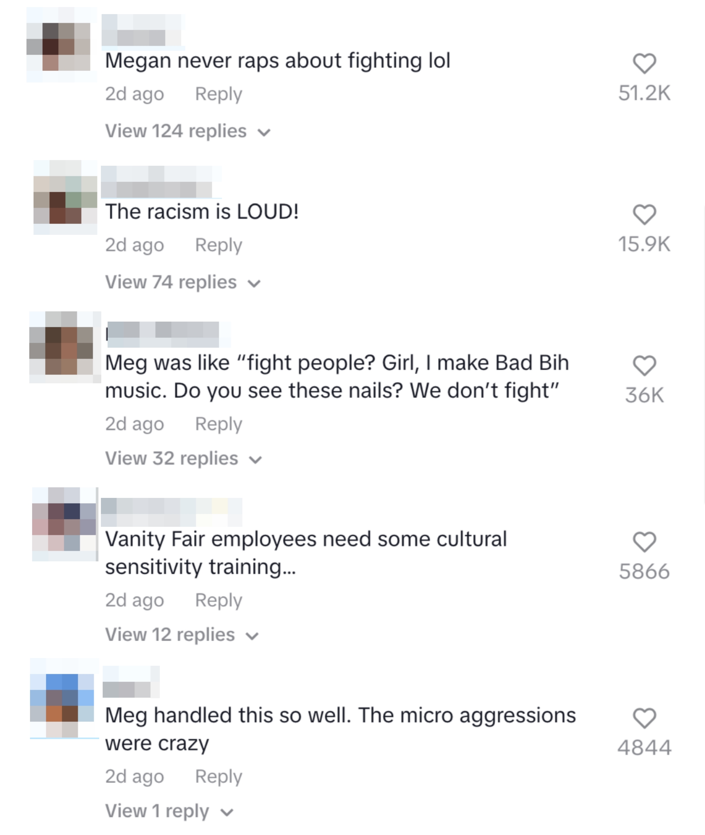Expand View 124 replies
The width and height of the screenshot is (705, 835).
[x=188, y=132]
